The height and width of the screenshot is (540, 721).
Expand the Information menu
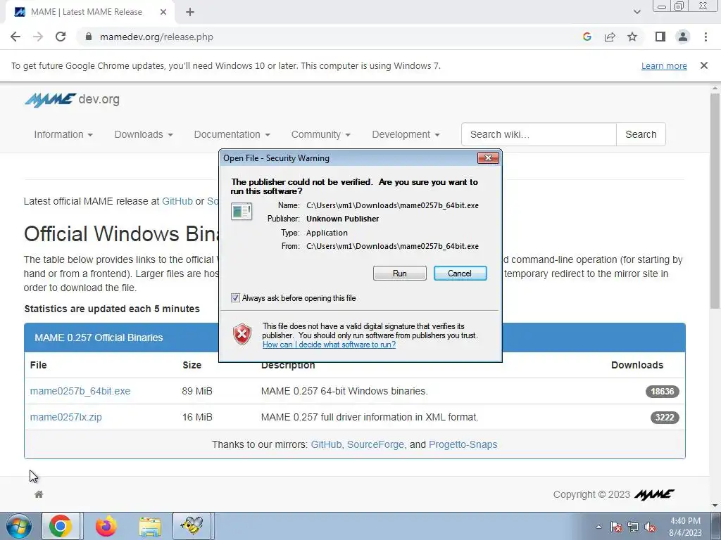(x=63, y=134)
